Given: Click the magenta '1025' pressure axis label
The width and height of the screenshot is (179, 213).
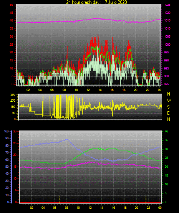Looking at the screenshot, I should (167, 5).
